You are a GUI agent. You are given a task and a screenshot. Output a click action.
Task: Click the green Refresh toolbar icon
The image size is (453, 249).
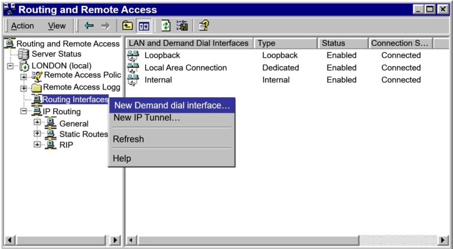click(x=166, y=26)
